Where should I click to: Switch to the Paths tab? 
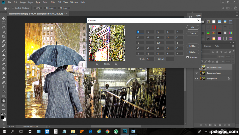(x=217, y=46)
